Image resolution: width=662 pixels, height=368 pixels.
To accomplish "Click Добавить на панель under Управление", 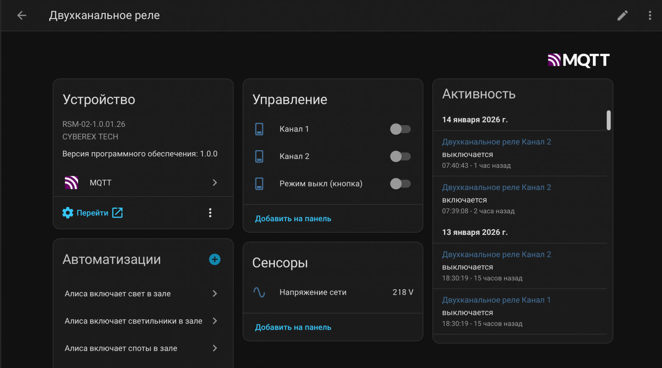I will [293, 218].
